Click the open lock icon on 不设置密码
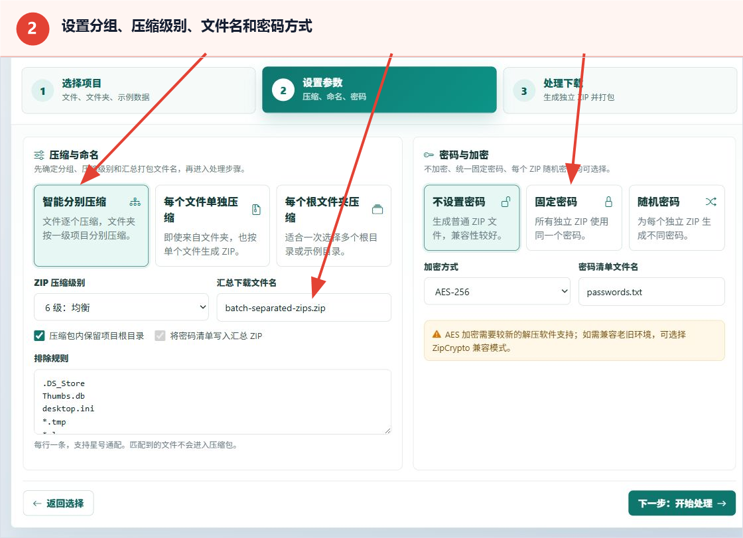 tap(506, 202)
